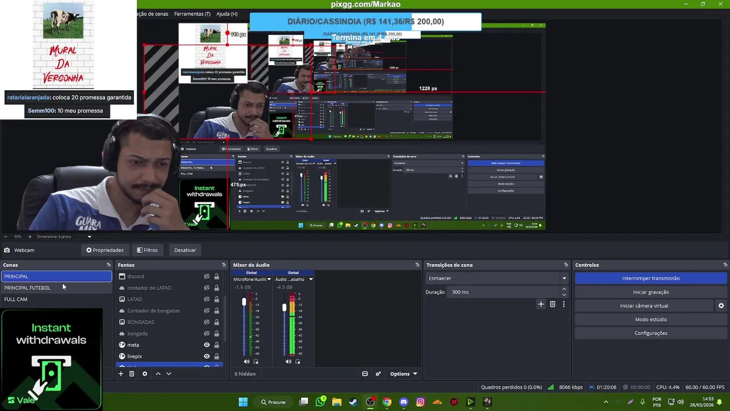Remove selected source with trash icon
The height and width of the screenshot is (411, 730).
pos(132,374)
